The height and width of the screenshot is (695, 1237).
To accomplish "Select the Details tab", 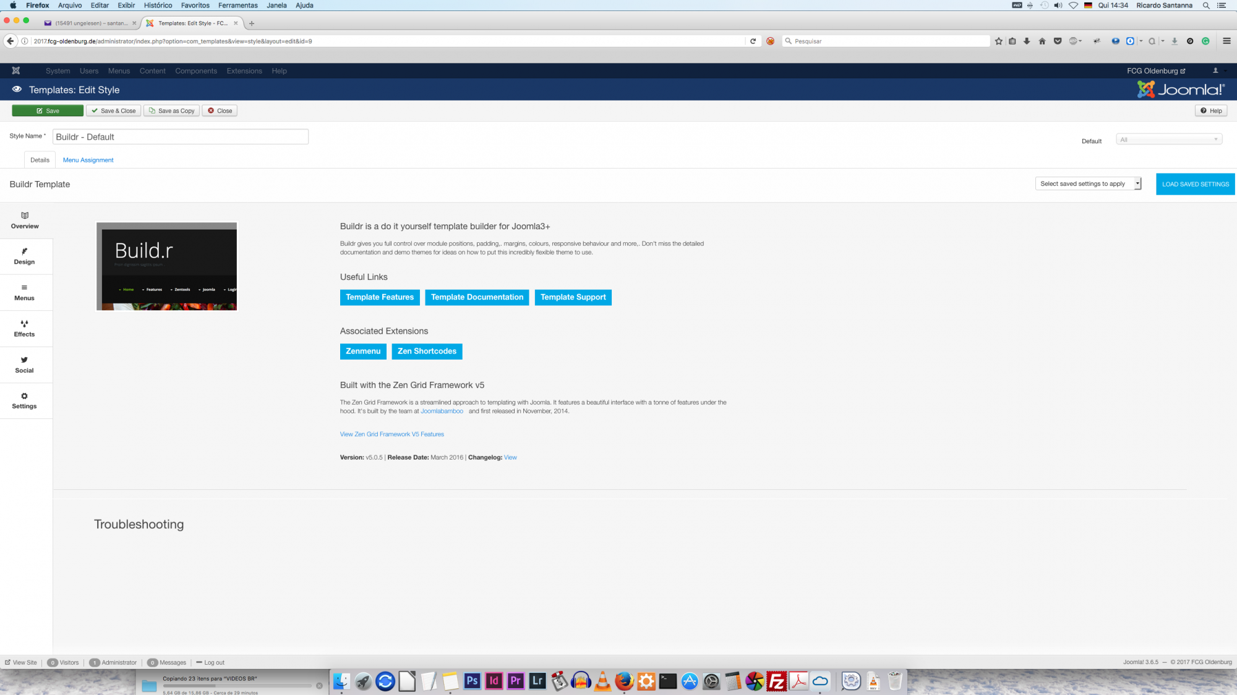I will click(x=40, y=160).
